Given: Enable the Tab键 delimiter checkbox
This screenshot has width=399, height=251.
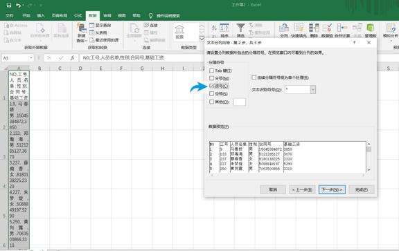Looking at the screenshot, I should (211, 71).
